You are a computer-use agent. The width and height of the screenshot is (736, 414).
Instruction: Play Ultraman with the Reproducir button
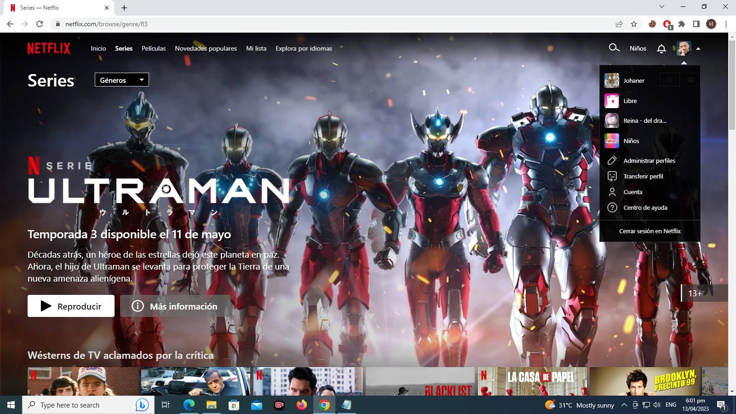pyautogui.click(x=71, y=306)
